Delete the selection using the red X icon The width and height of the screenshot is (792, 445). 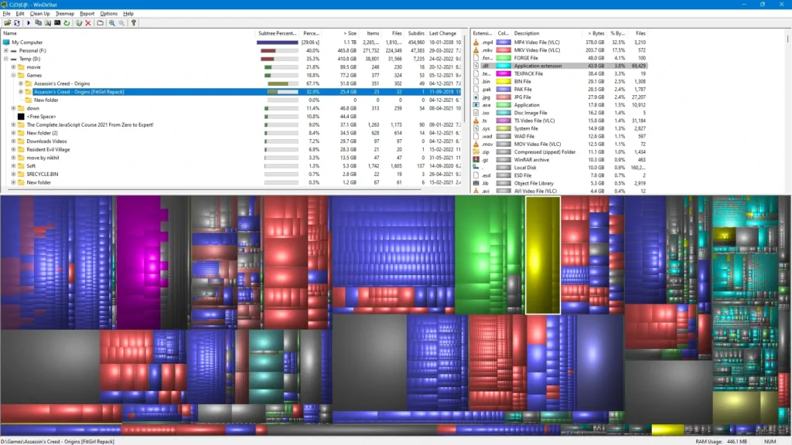pyautogui.click(x=87, y=22)
